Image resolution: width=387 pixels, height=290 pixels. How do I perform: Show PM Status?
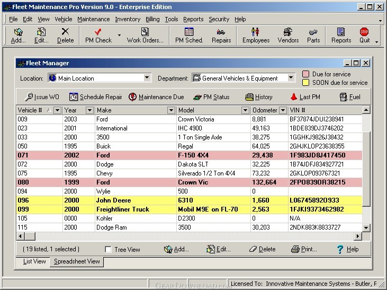[211, 97]
